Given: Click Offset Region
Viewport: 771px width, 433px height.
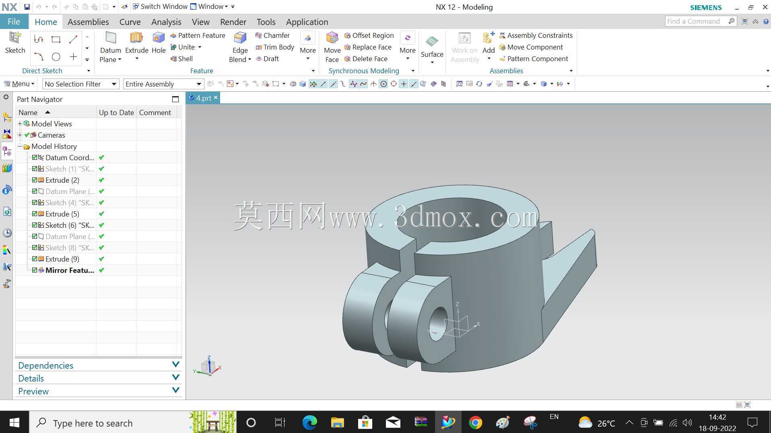Looking at the screenshot, I should click(369, 35).
